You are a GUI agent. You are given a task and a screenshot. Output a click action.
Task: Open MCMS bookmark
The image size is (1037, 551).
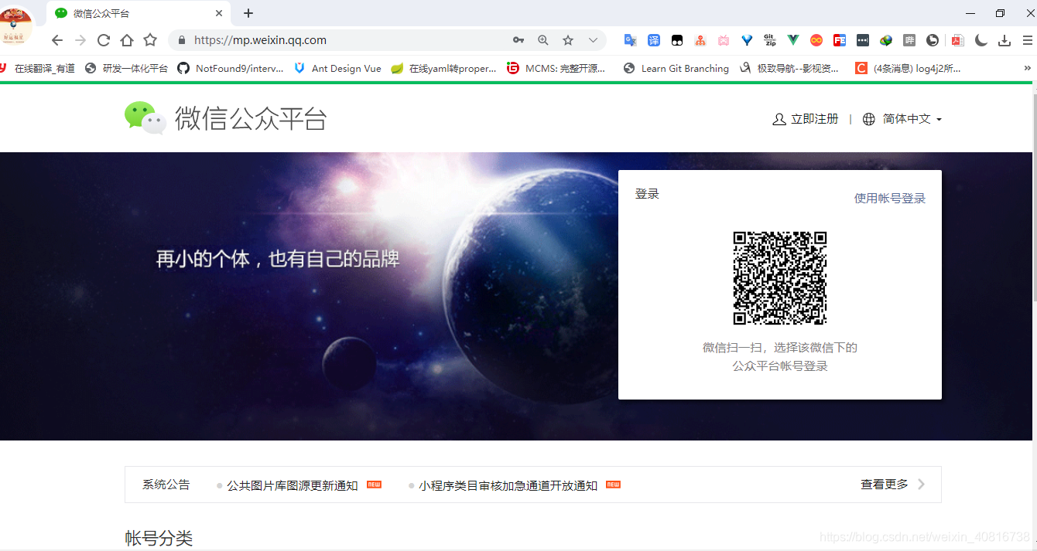(x=556, y=68)
